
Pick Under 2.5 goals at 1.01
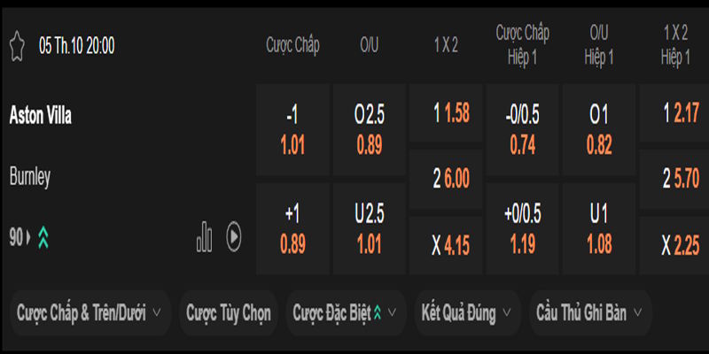click(x=370, y=229)
